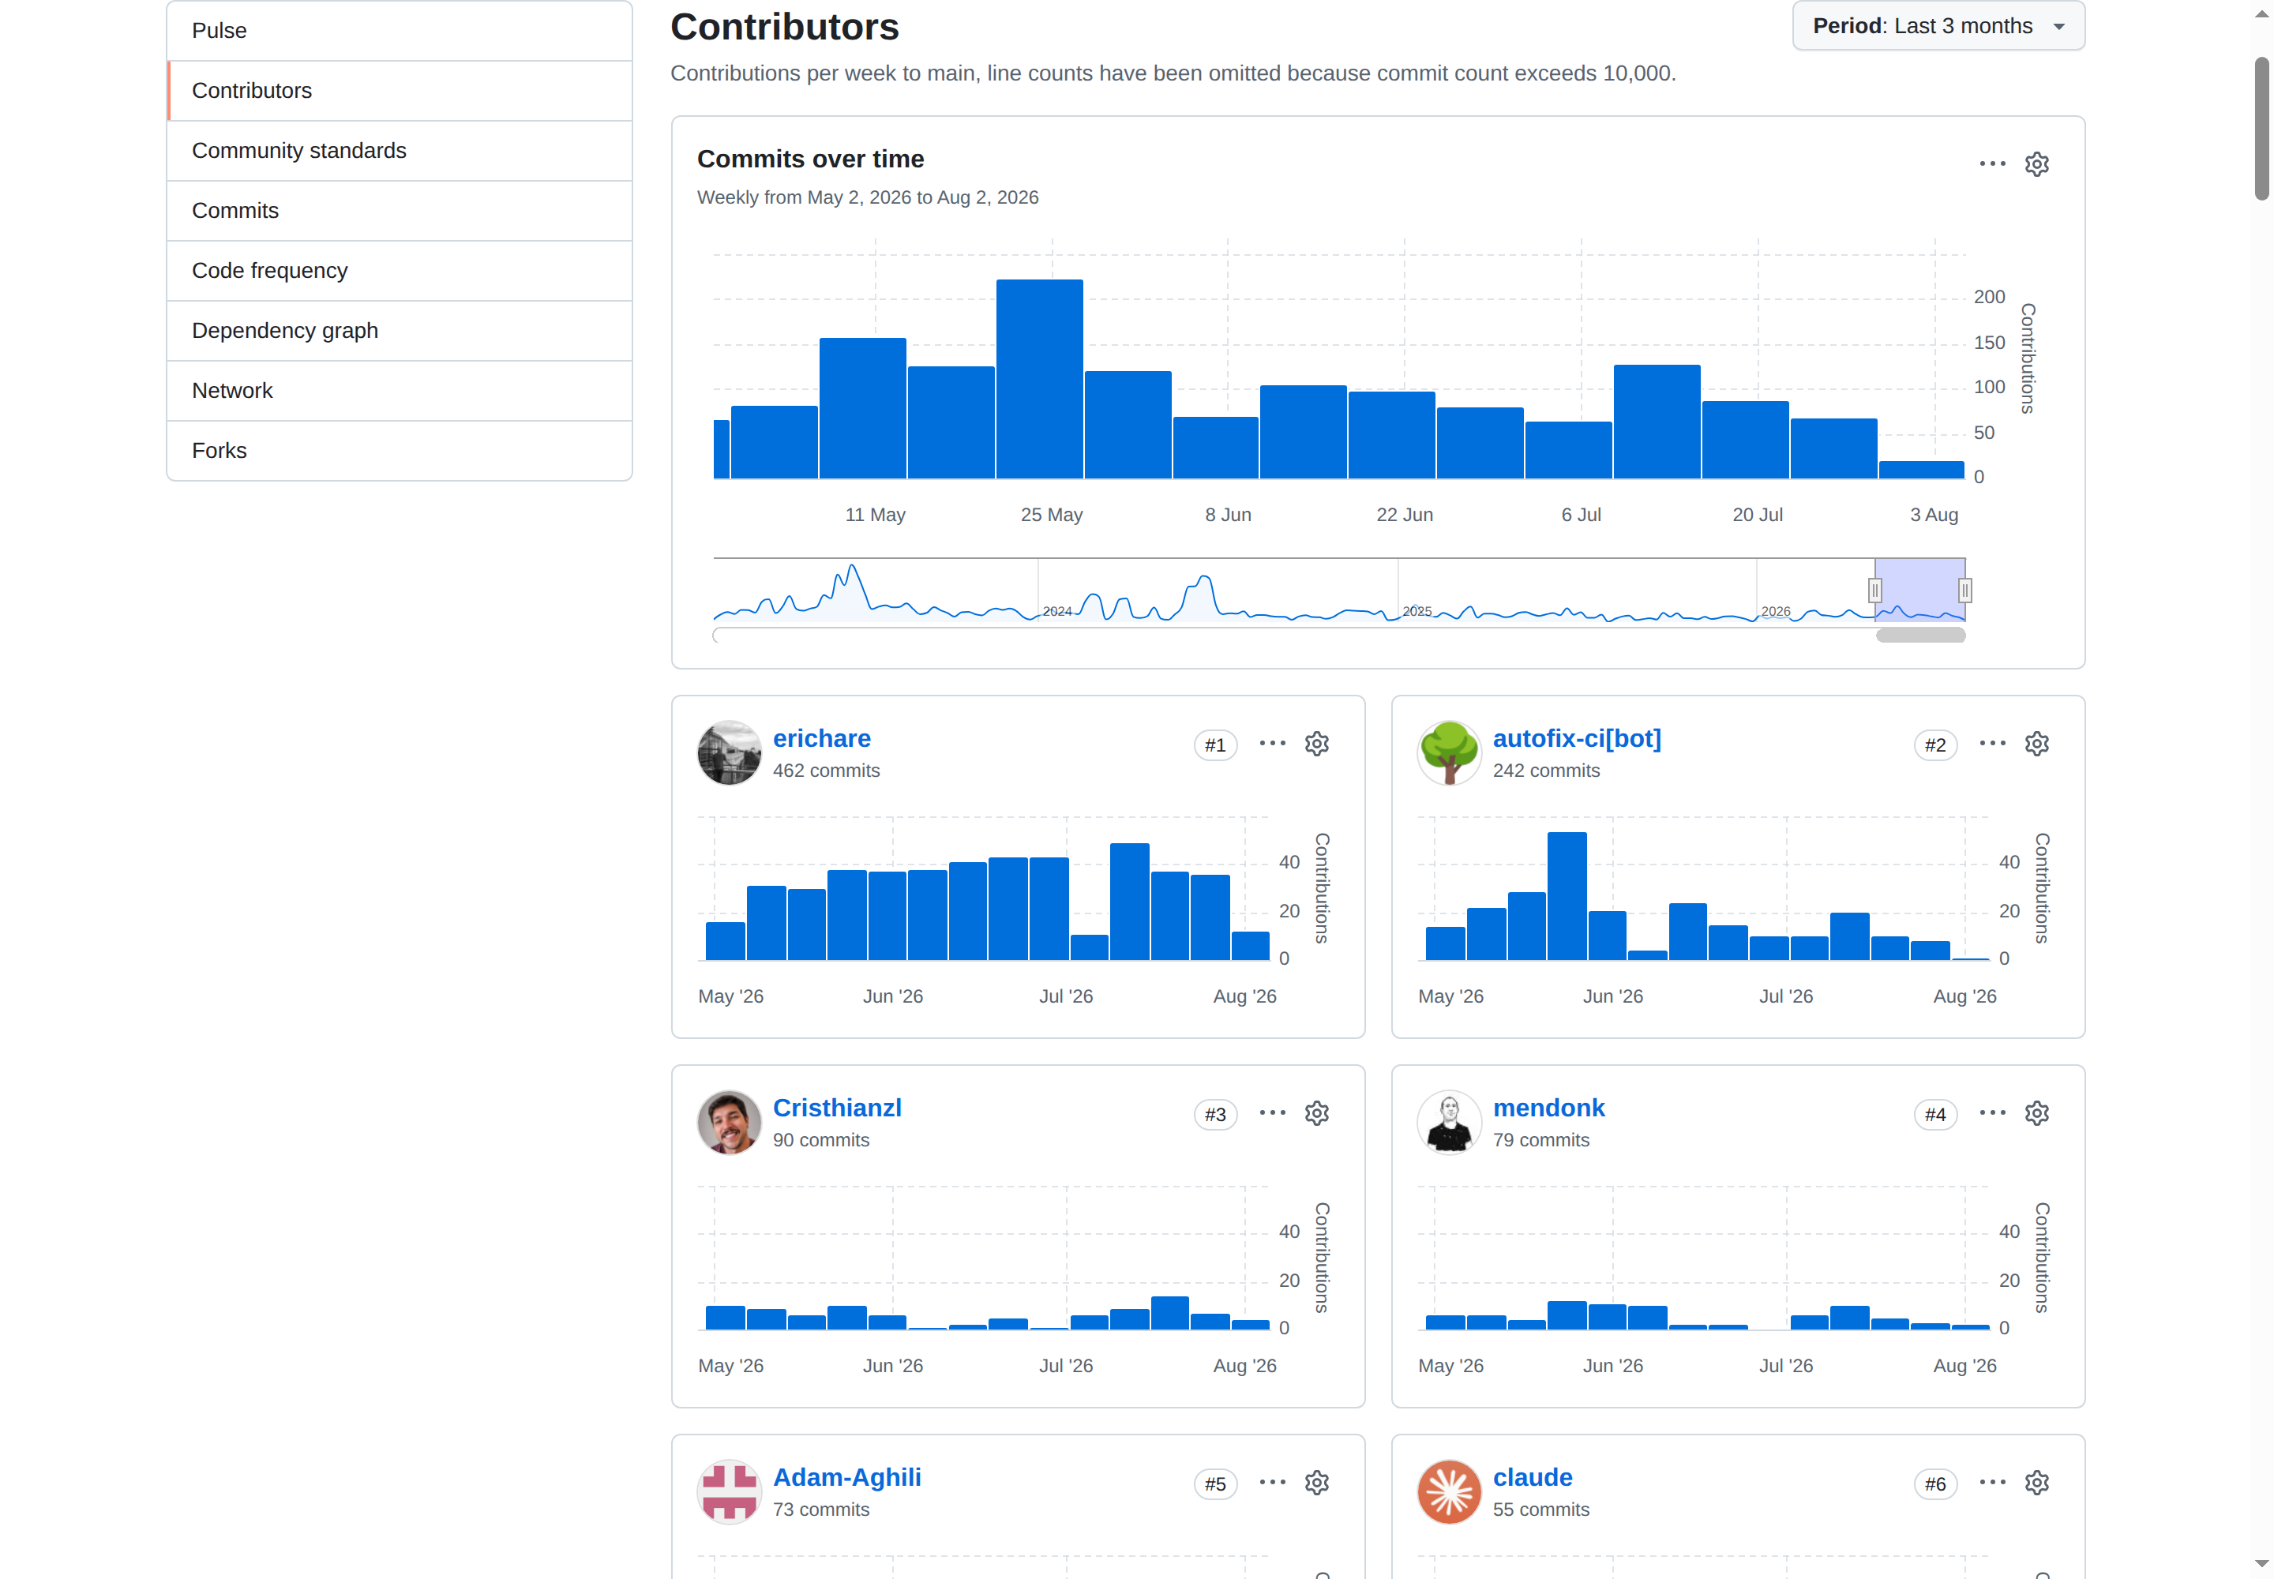Click the '55 commits' text
The height and width of the screenshot is (1579, 2274).
pos(1540,1510)
